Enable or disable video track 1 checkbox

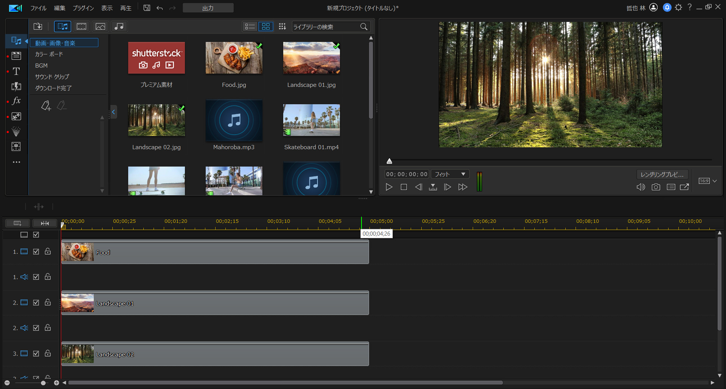point(36,252)
